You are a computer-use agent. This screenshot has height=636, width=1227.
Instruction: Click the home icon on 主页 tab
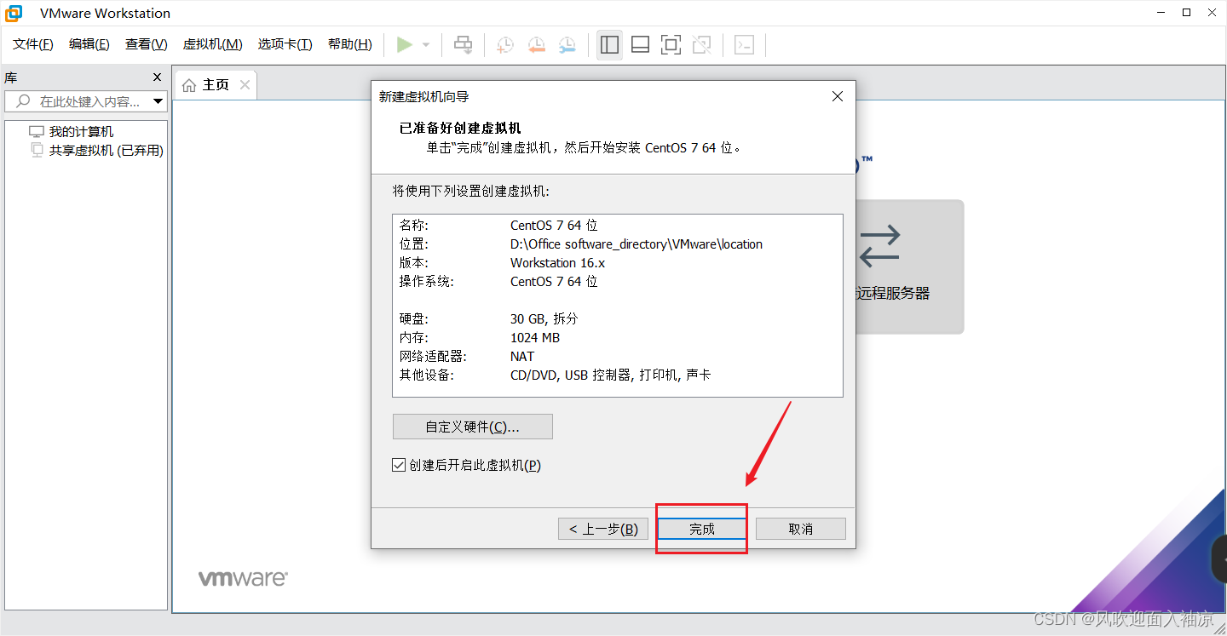pyautogui.click(x=189, y=85)
